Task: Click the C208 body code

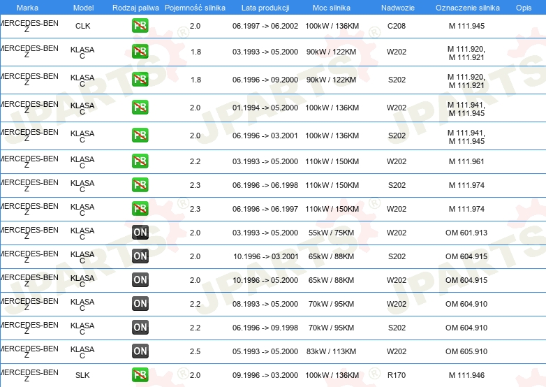Action: pos(397,26)
